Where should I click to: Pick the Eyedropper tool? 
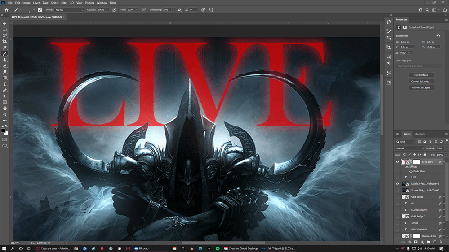(5, 48)
